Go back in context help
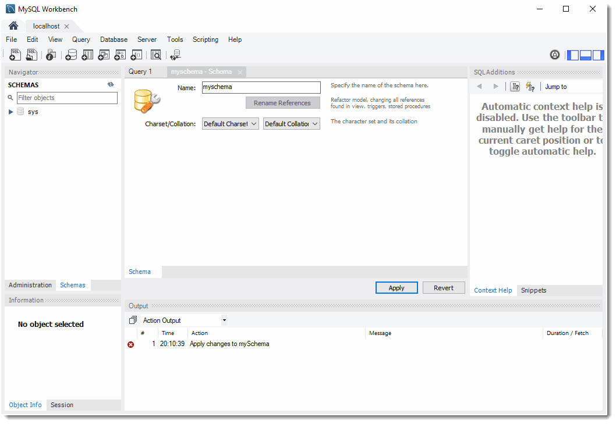Image resolution: width=616 pixels, height=424 pixels. click(479, 86)
